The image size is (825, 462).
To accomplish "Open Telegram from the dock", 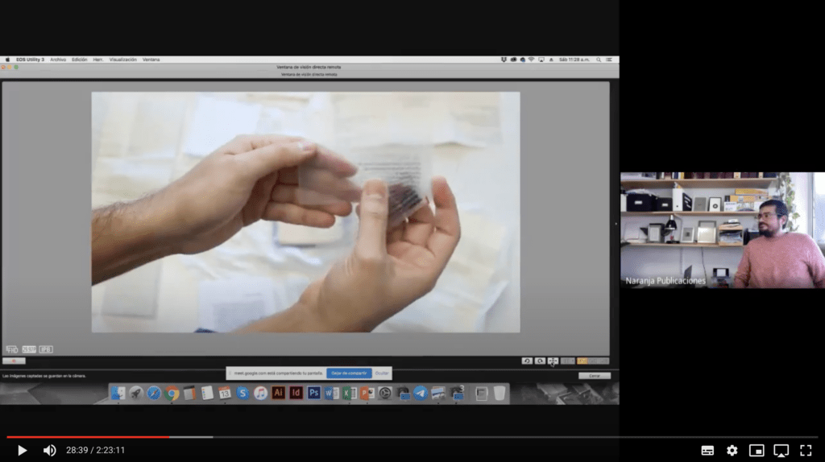I will 421,393.
